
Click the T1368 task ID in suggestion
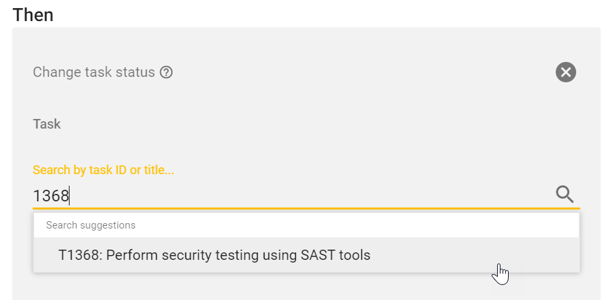pos(79,255)
